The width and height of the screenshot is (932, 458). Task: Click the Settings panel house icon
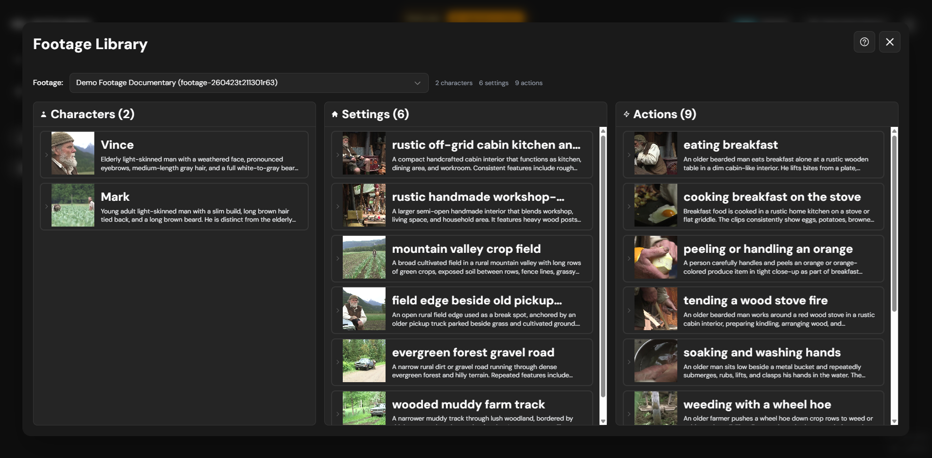(x=334, y=114)
